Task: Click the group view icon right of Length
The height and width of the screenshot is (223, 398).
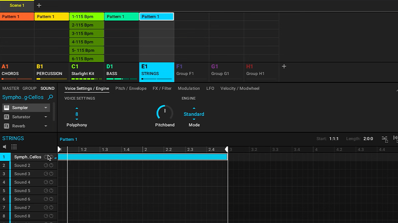Action: pyautogui.click(x=385, y=139)
